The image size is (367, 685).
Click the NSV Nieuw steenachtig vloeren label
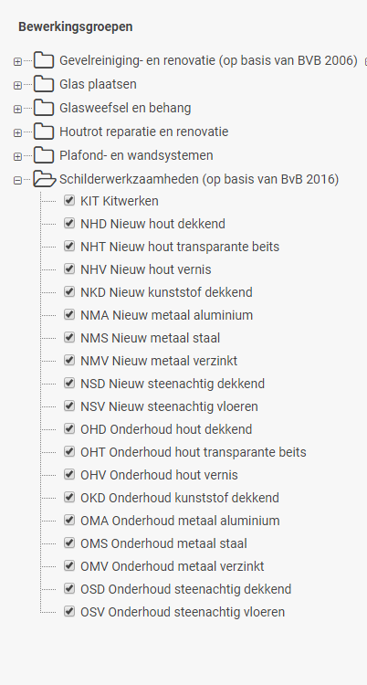tap(169, 406)
